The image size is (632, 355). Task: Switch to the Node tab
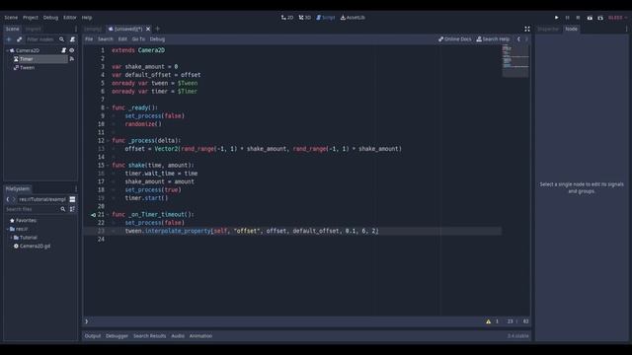[x=571, y=29]
